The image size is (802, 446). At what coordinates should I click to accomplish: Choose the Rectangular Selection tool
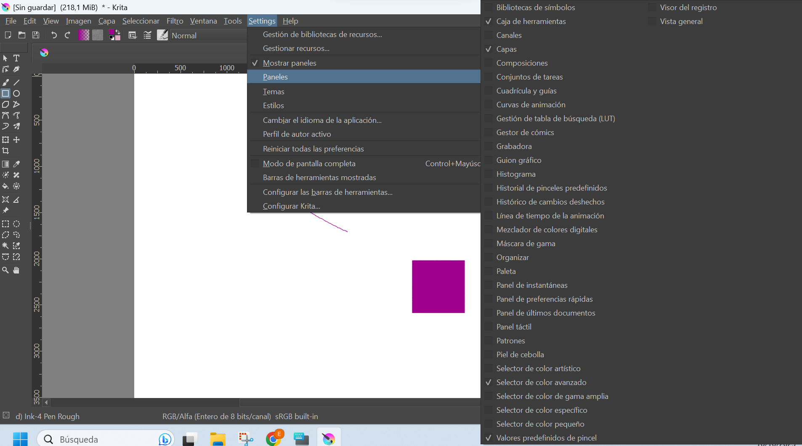[x=5, y=224]
